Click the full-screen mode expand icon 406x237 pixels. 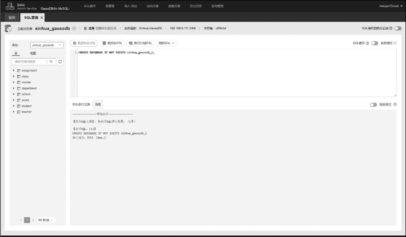pos(395,43)
